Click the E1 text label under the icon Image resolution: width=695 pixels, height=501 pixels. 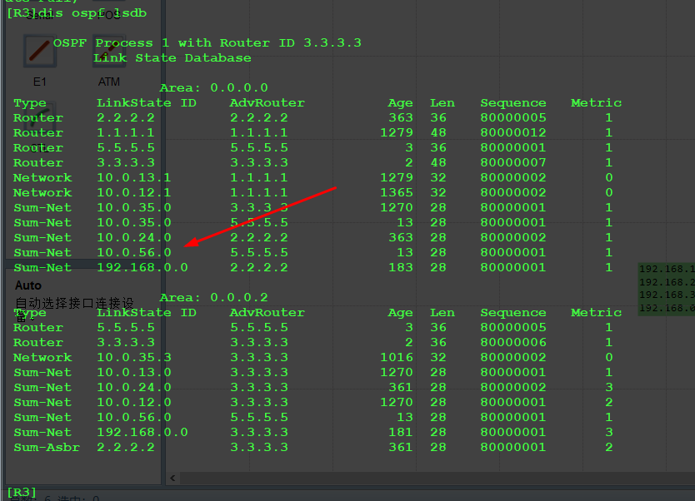[40, 82]
